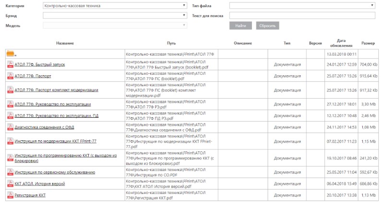
Task: Sort by the Название column header
Action: click(65, 44)
